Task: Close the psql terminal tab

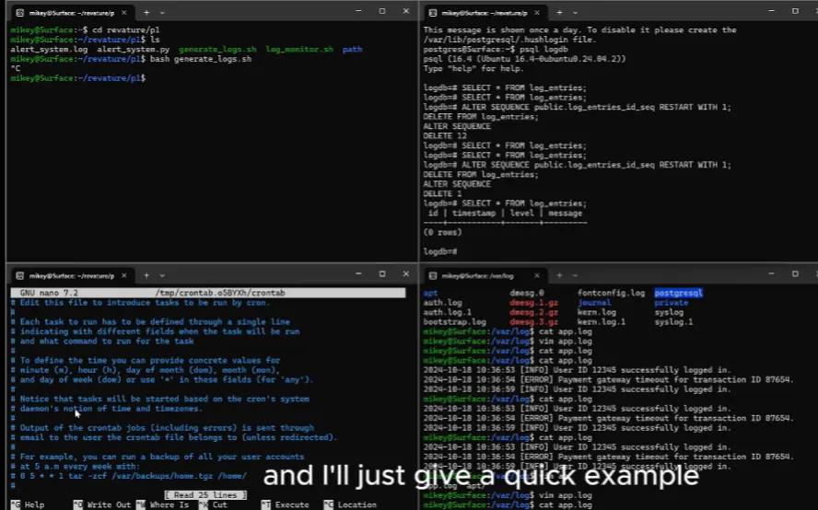Action: pos(537,13)
